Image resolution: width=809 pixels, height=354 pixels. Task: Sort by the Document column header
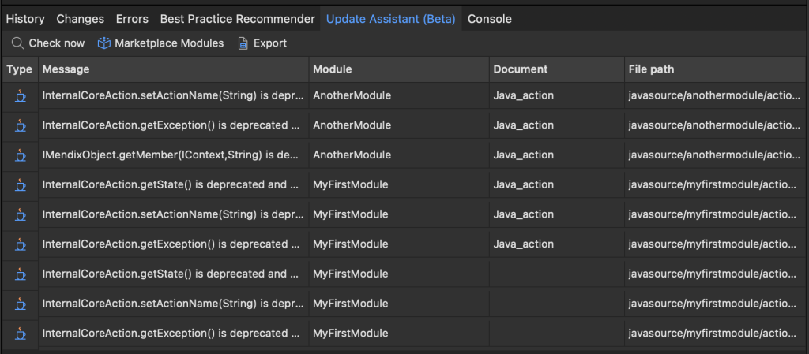pos(521,69)
